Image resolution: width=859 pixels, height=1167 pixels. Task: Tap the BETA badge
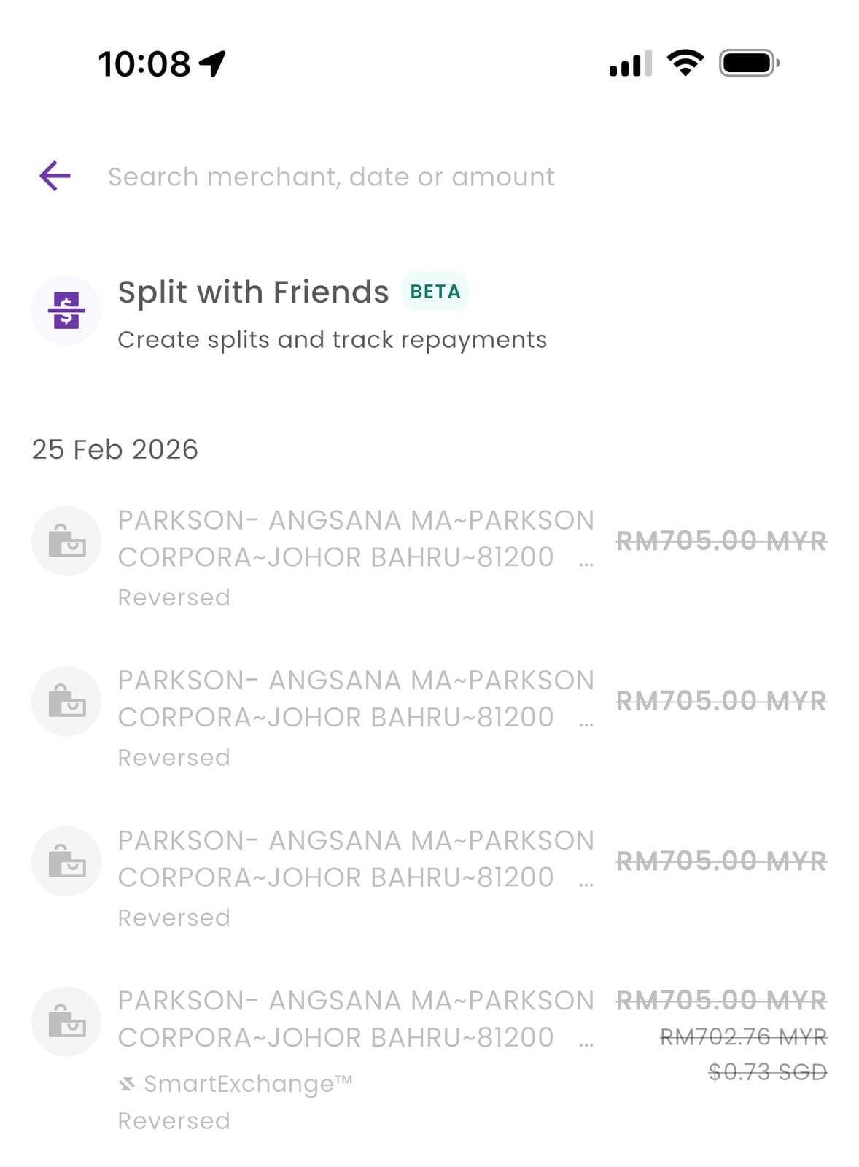pos(435,292)
